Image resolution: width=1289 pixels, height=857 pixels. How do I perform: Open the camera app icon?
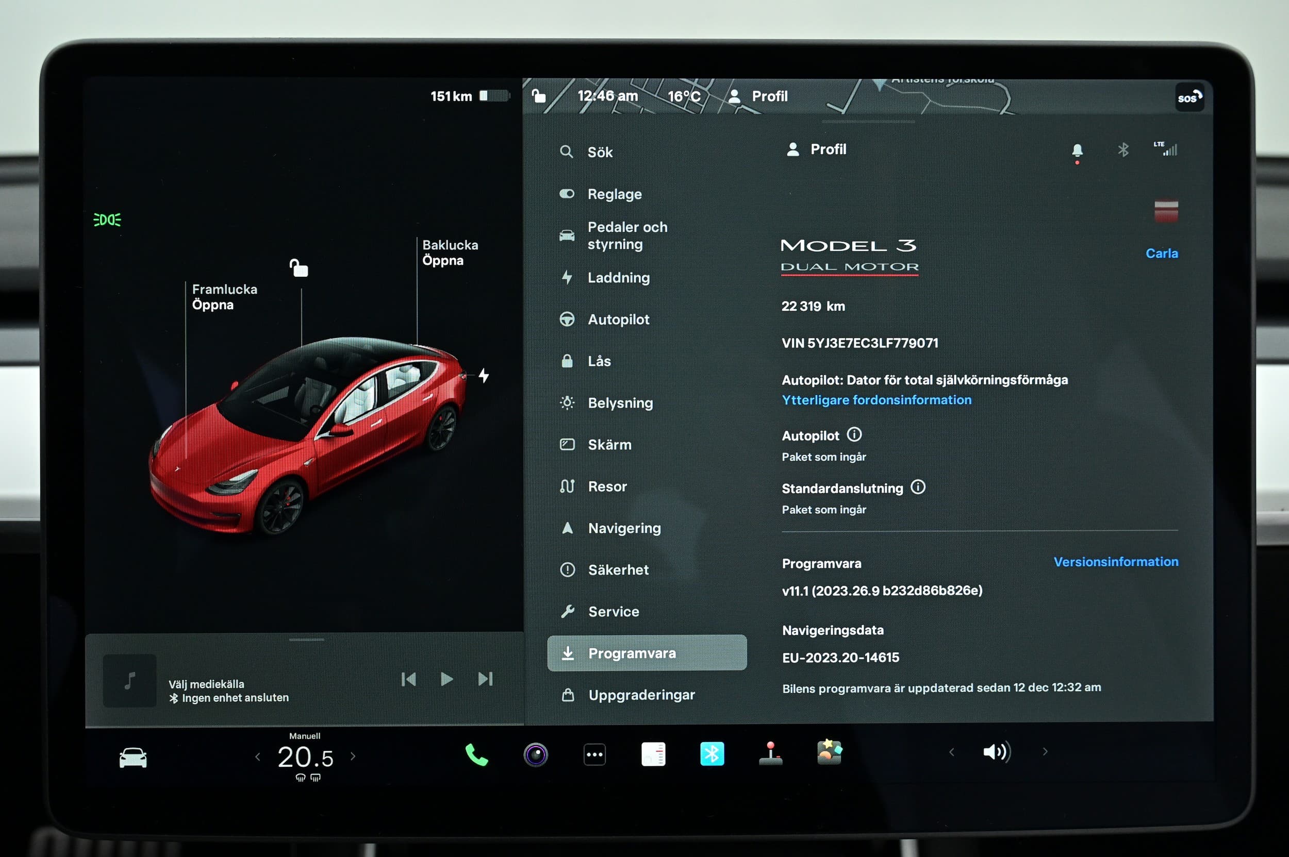click(535, 755)
